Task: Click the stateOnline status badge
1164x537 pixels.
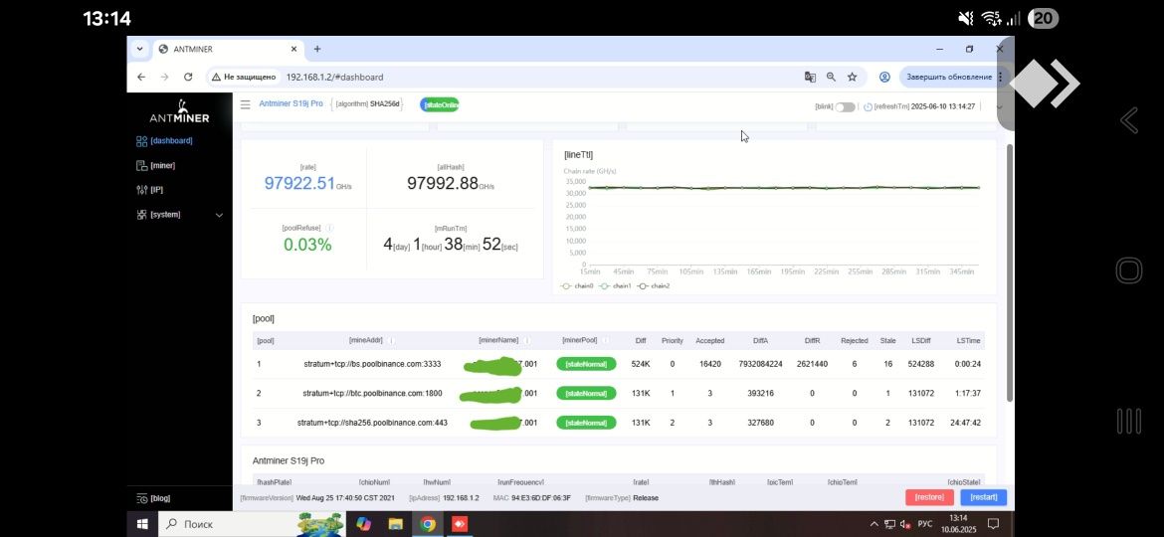Action: pyautogui.click(x=440, y=104)
